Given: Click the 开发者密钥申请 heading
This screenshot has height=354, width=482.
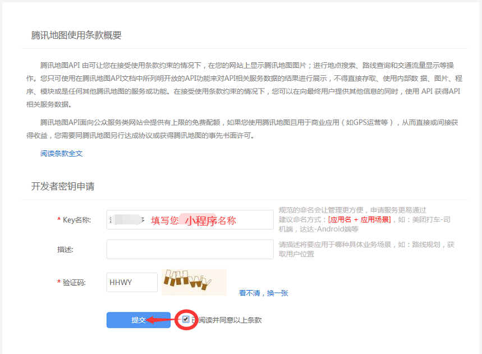Looking at the screenshot, I should click(63, 186).
